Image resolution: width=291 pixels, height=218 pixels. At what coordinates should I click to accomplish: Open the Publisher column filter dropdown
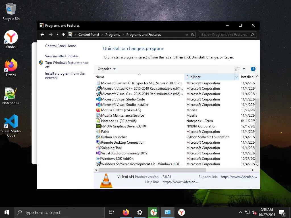(x=237, y=77)
